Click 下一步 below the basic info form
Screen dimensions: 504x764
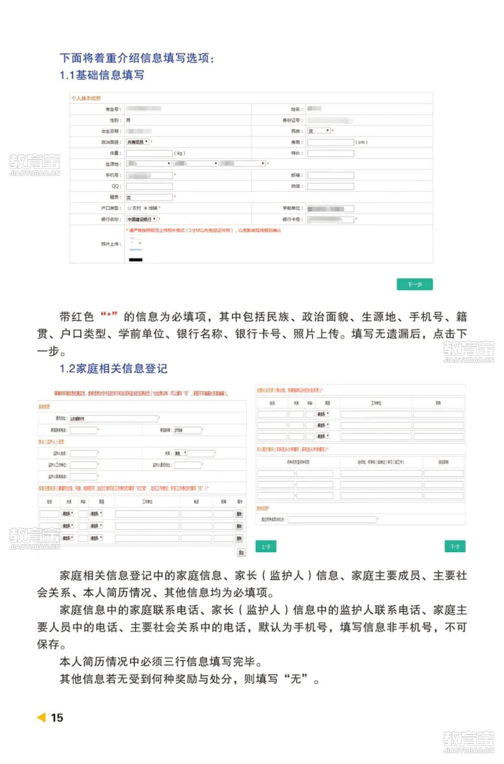point(415,284)
